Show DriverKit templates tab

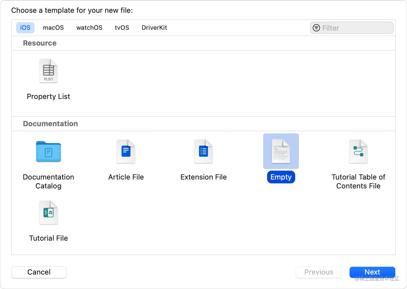(x=154, y=28)
